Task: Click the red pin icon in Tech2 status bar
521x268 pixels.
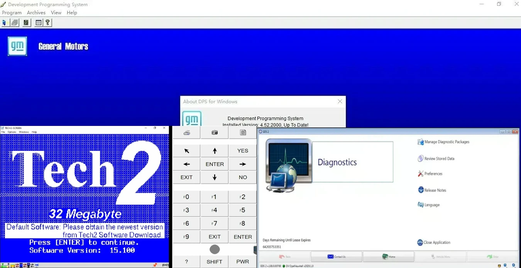Action: point(155,265)
